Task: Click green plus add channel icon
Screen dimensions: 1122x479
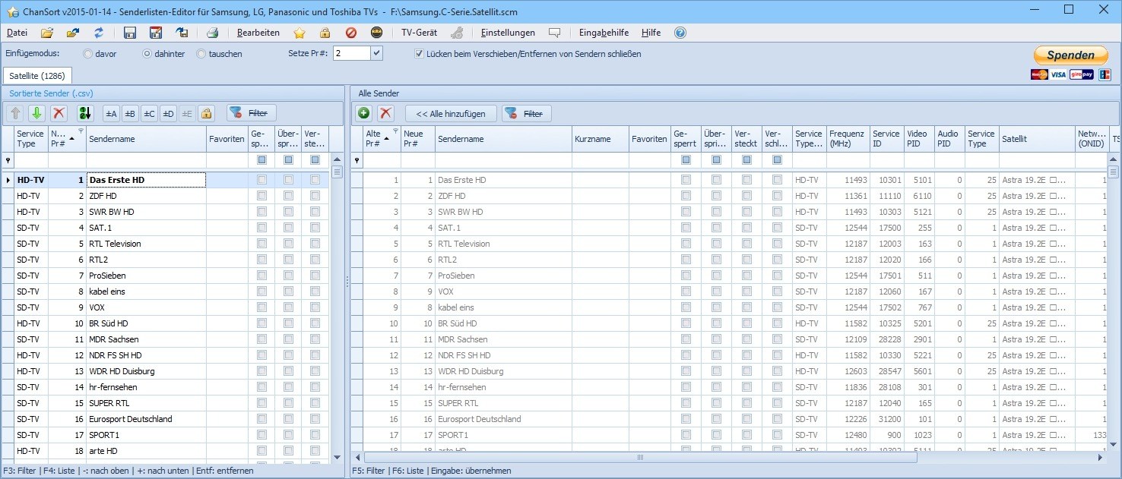Action: pyautogui.click(x=364, y=113)
